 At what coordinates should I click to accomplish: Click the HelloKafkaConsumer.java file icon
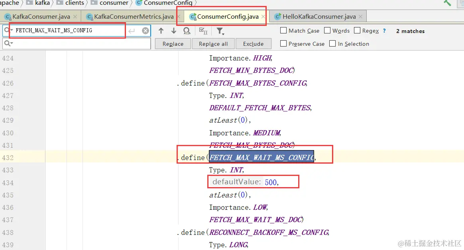click(277, 17)
